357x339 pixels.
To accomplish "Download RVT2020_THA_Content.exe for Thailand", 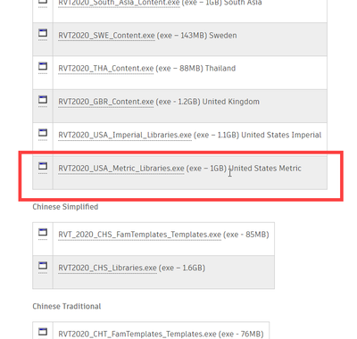I will click(x=106, y=69).
